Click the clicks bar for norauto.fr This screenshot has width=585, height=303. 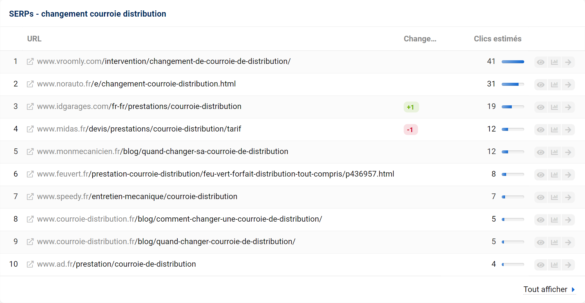513,84
